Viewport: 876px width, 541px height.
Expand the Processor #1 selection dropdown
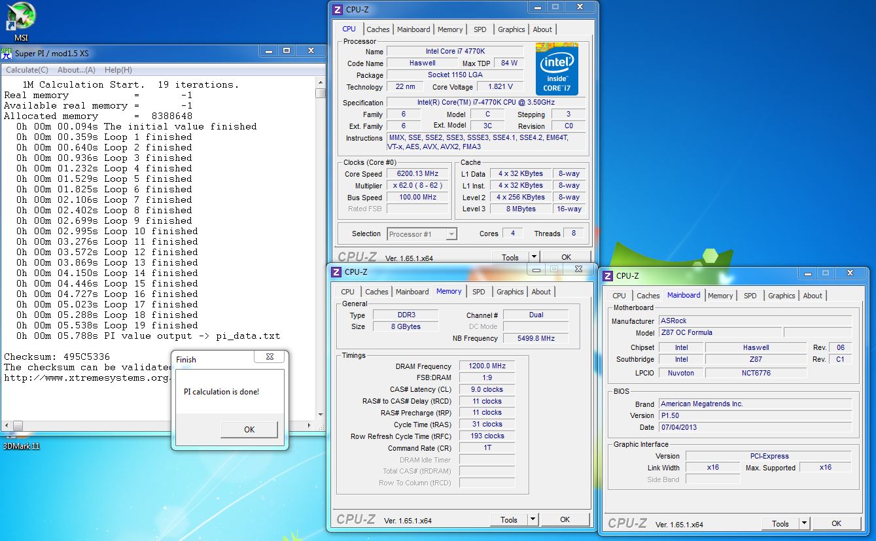[x=451, y=234]
